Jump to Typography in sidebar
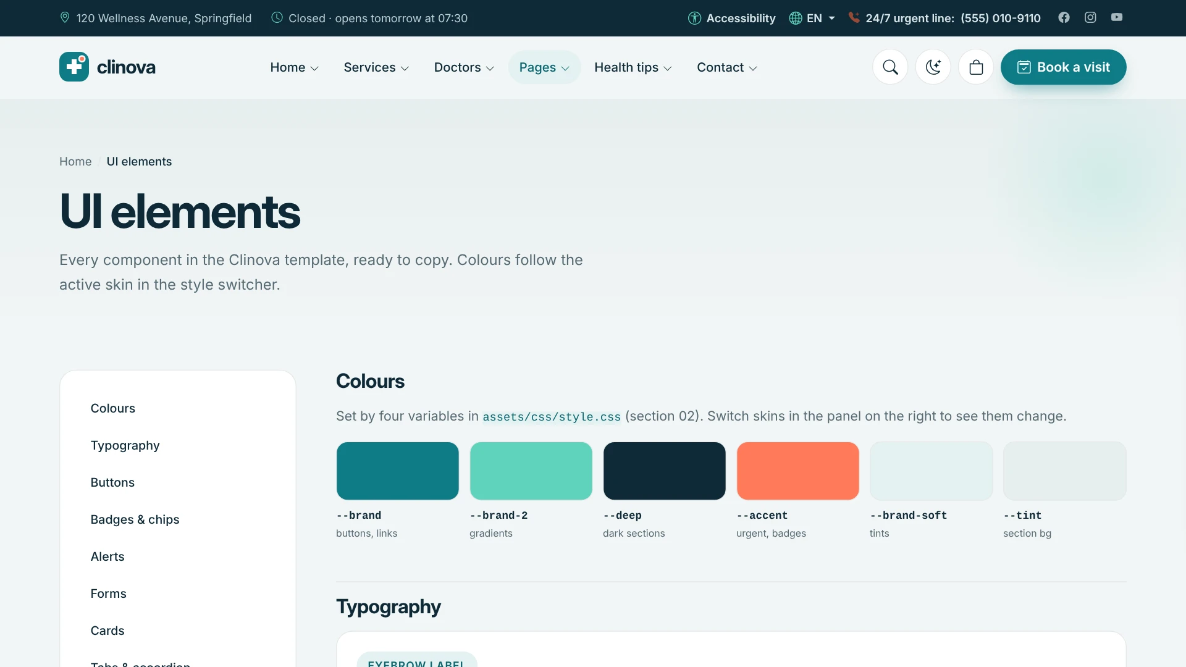The height and width of the screenshot is (667, 1186). pyautogui.click(x=125, y=445)
